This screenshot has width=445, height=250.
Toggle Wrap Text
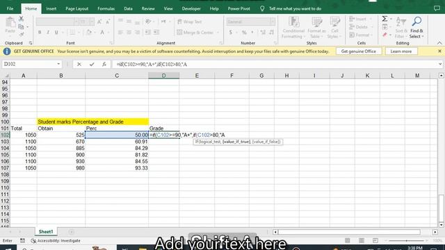tap(189, 22)
